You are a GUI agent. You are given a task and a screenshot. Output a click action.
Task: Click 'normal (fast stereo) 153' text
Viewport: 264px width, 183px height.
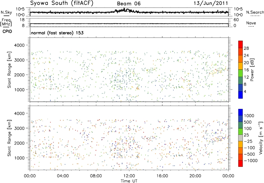[x=57, y=33]
